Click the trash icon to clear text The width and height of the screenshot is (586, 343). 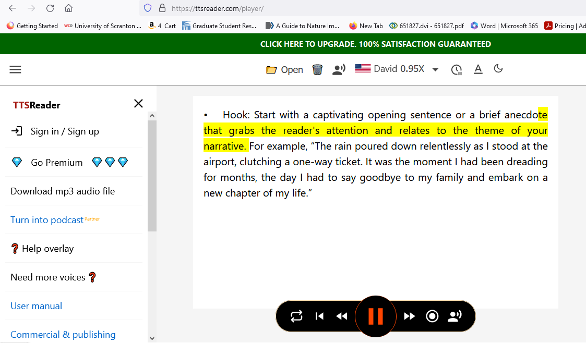click(317, 69)
